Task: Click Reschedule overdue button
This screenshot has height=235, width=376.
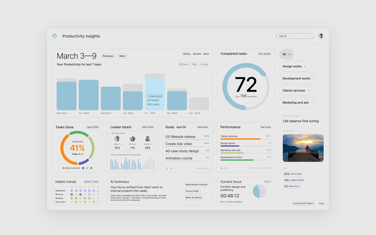Action: click(196, 185)
